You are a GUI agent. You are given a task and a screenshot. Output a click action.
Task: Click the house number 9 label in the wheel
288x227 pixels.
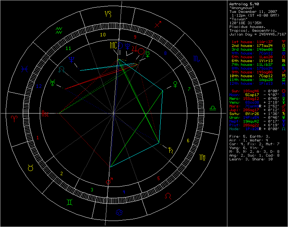coord(135,37)
